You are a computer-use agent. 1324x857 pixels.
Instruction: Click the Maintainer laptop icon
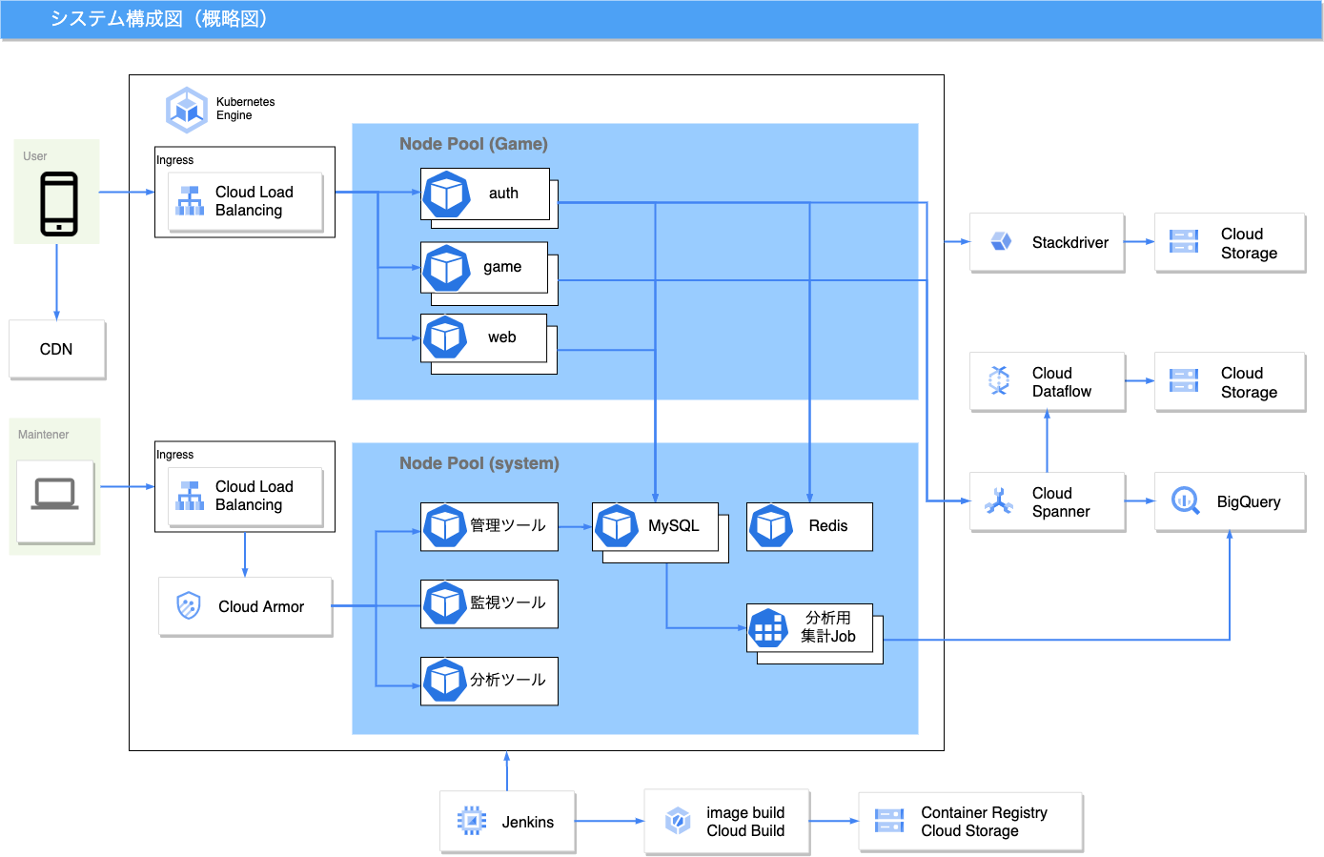click(x=55, y=494)
